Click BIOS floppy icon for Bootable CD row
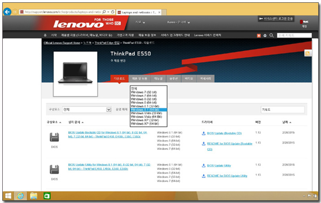Viewport: 321px width, 203px height. coord(54,137)
